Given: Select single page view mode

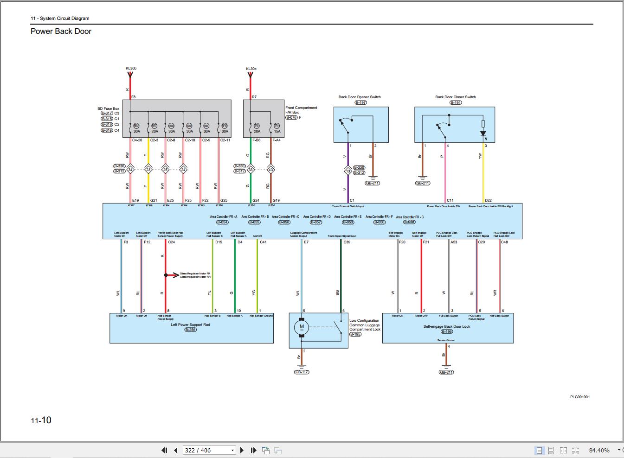Looking at the screenshot, I should (539, 450).
